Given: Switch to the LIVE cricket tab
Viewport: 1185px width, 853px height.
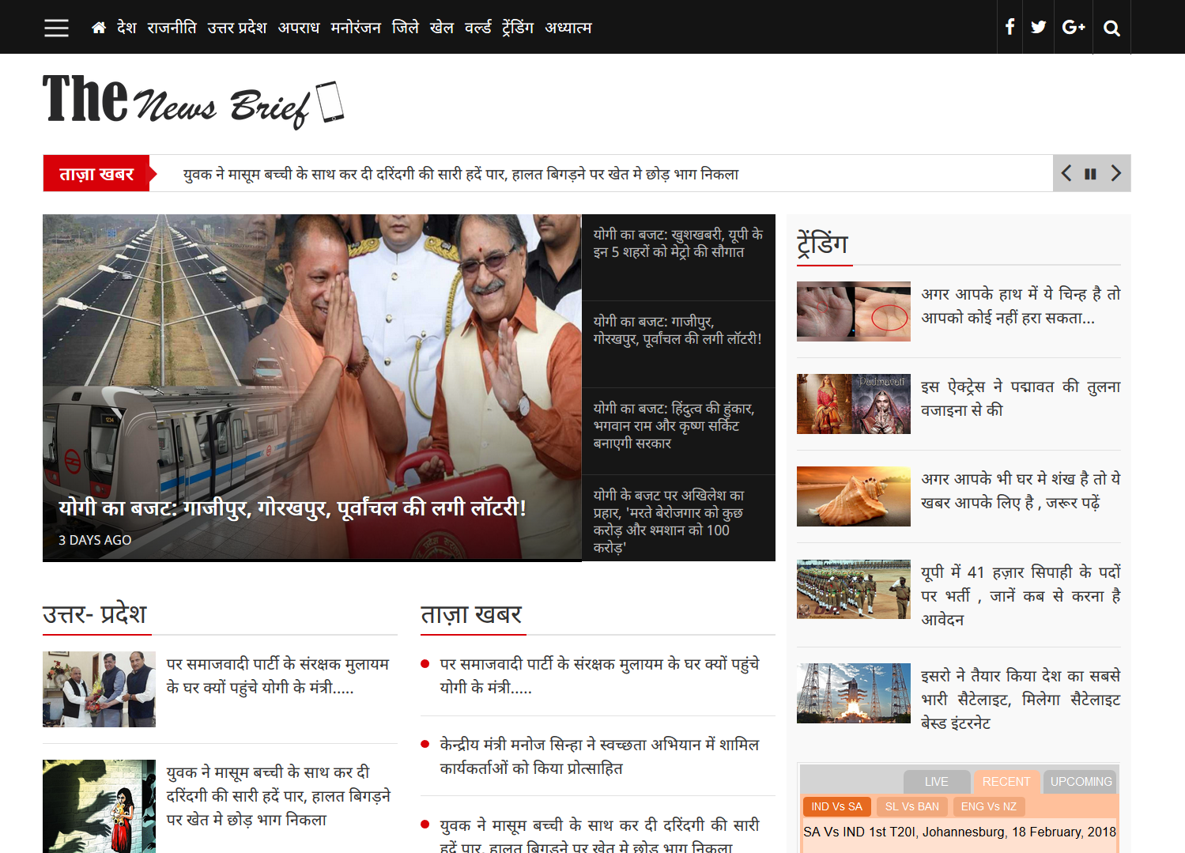Looking at the screenshot, I should [936, 781].
